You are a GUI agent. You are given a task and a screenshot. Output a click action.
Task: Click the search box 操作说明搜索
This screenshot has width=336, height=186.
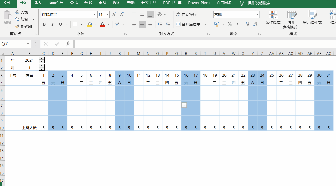pyautogui.click(x=259, y=3)
